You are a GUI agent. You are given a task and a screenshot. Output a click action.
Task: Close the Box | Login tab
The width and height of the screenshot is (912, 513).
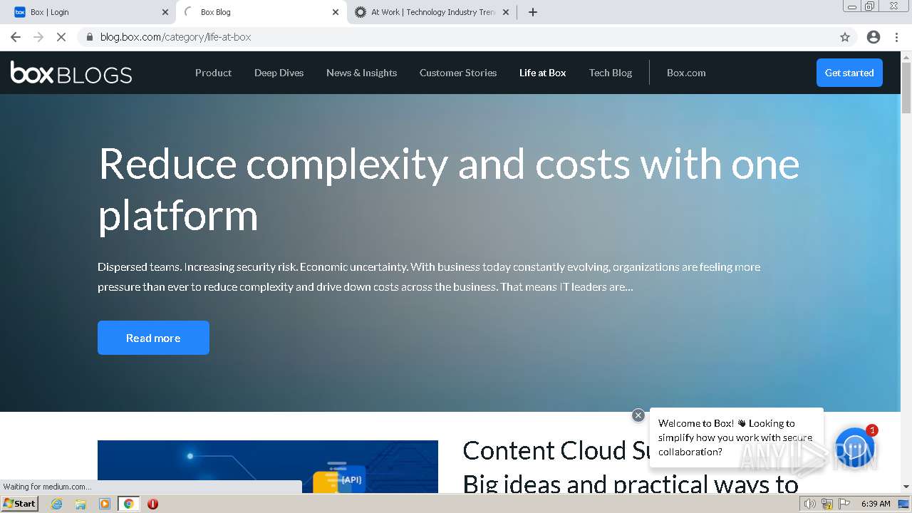coord(165,12)
